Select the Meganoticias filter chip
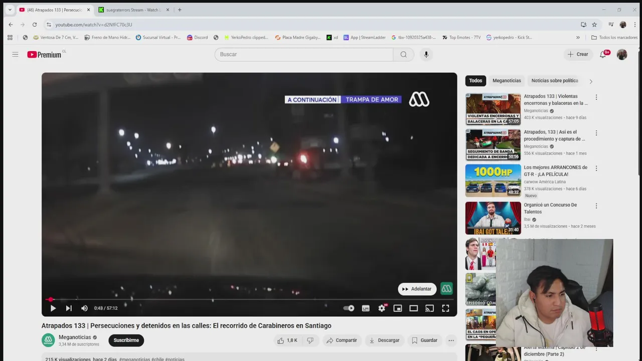This screenshot has height=361, width=642. [507, 81]
